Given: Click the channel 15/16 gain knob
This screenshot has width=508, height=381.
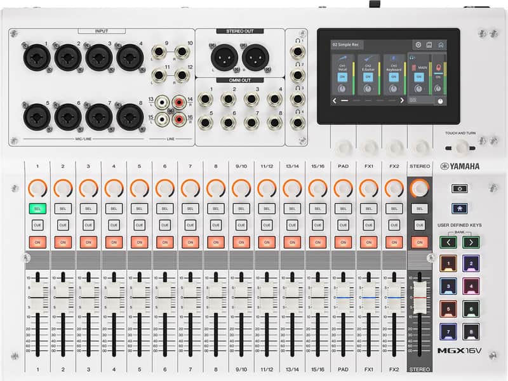Looking at the screenshot, I should (x=318, y=188).
